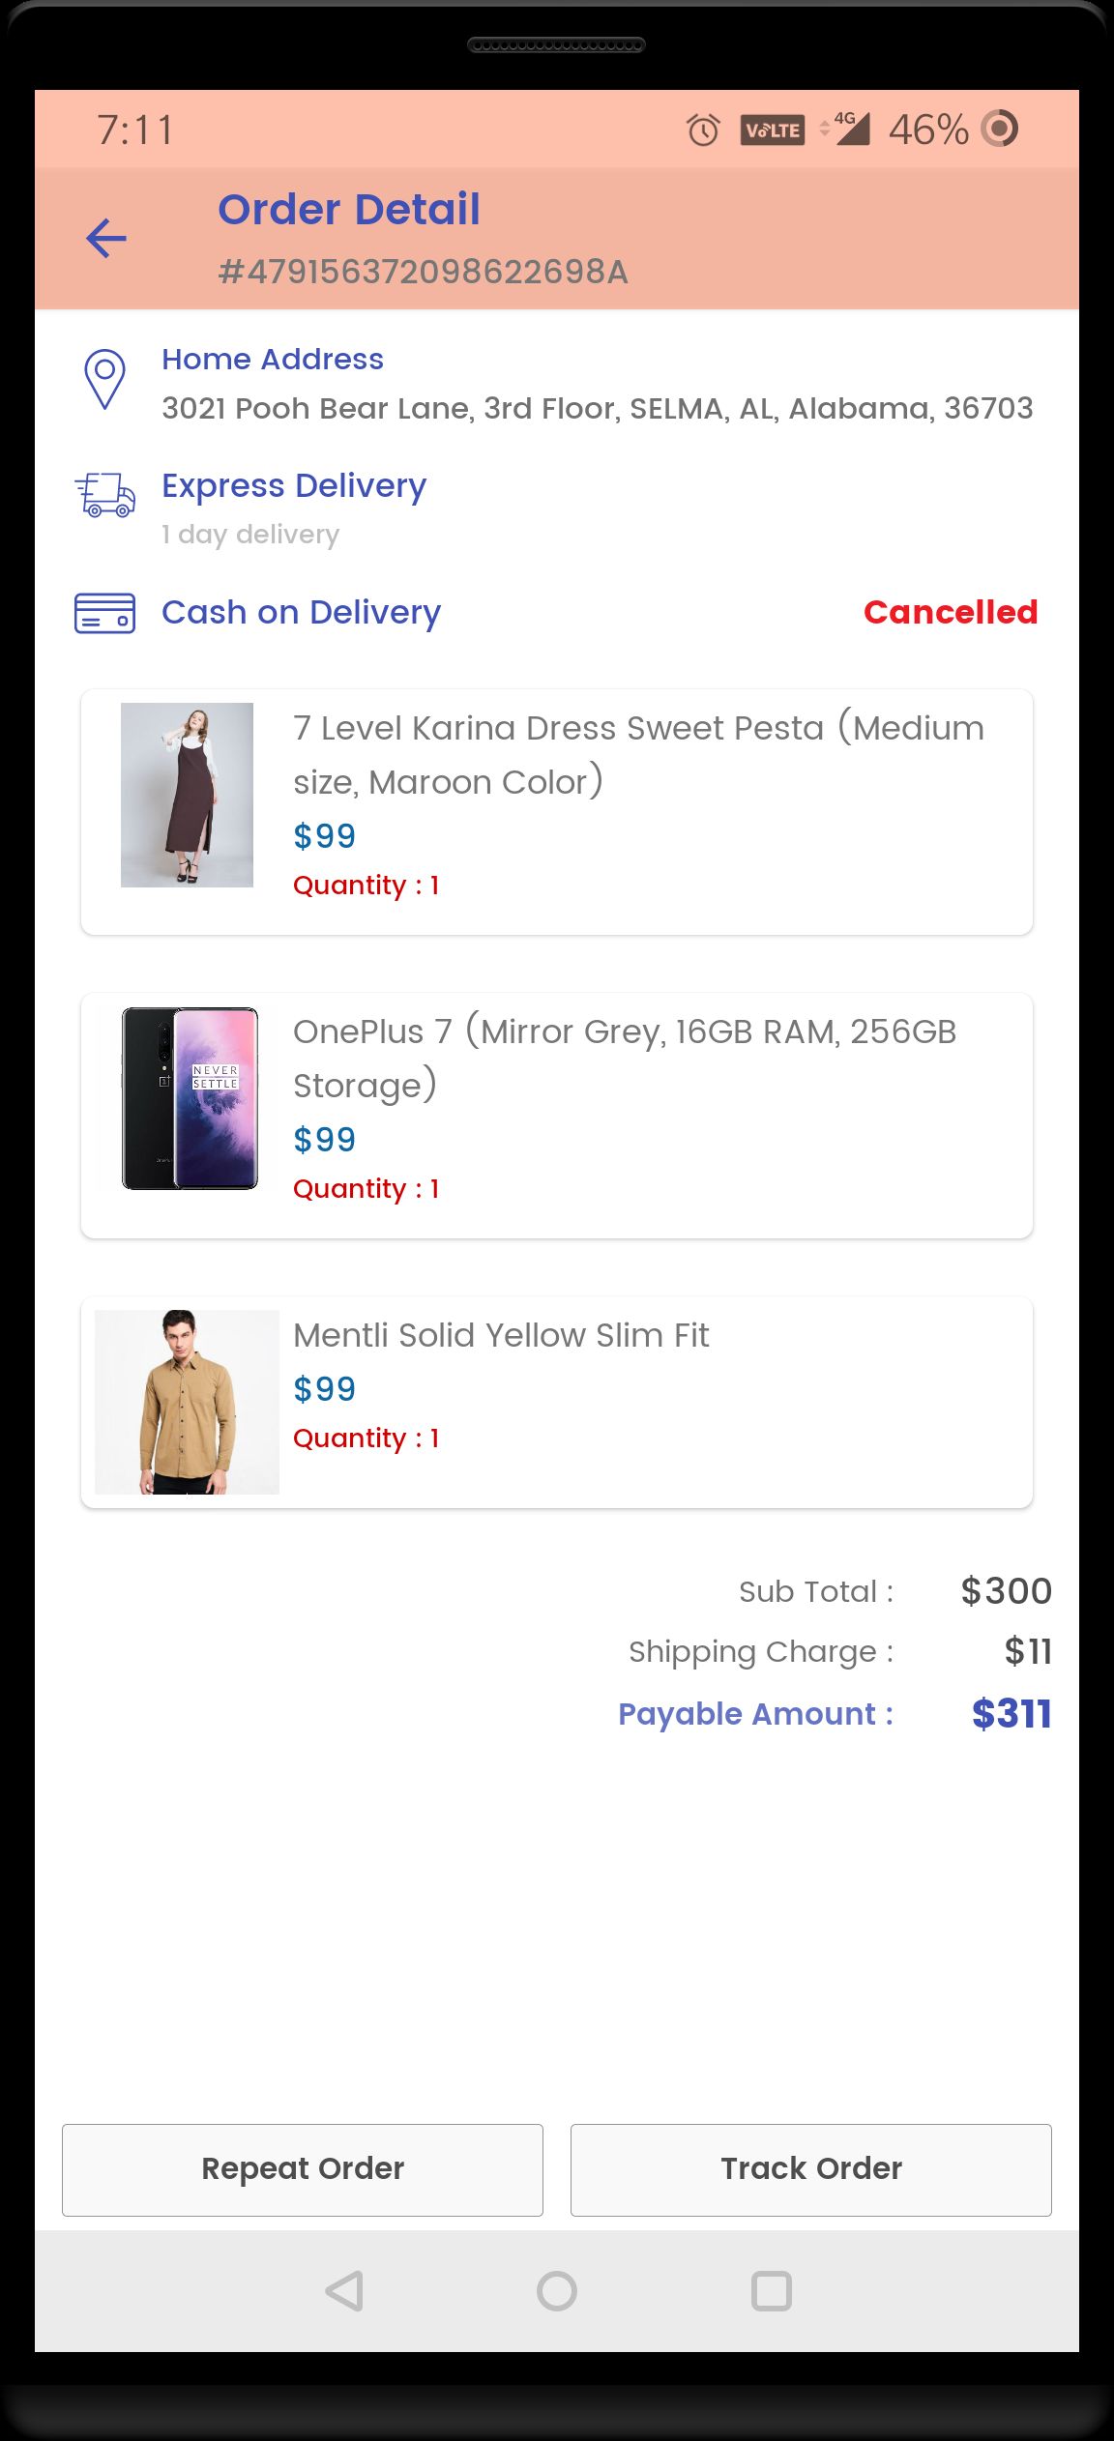
Task: Select Mentli Solid Yellow Slim Fit title
Action: click(x=501, y=1335)
